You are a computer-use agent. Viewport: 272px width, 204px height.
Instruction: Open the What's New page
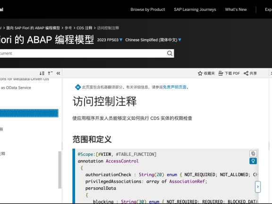236,9
